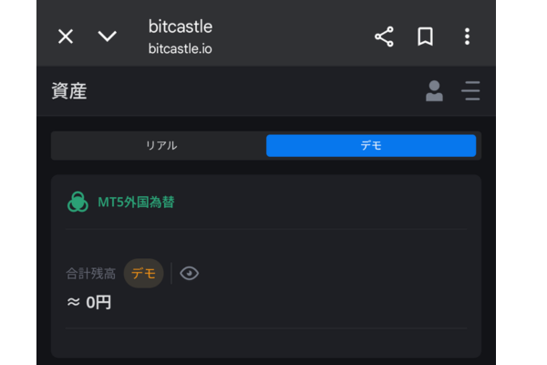Expand the downward chevron next to bitcastle title

tap(107, 36)
